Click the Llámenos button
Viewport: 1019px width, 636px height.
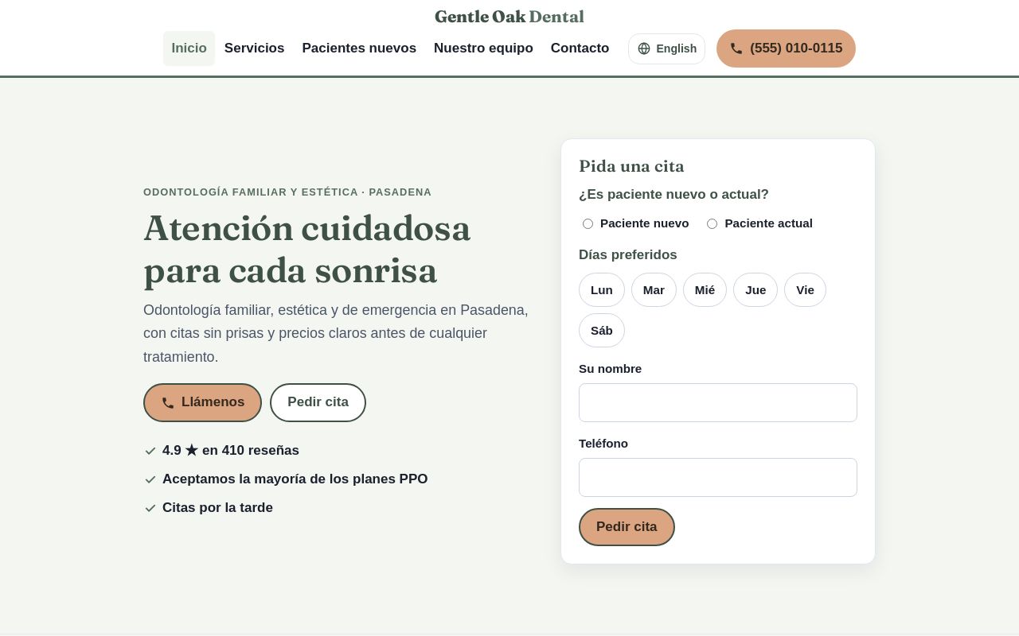[202, 402]
